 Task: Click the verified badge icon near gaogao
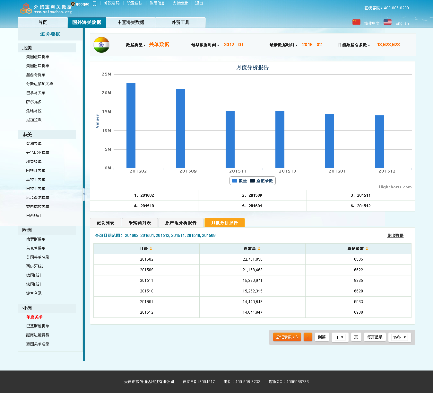point(73,4)
